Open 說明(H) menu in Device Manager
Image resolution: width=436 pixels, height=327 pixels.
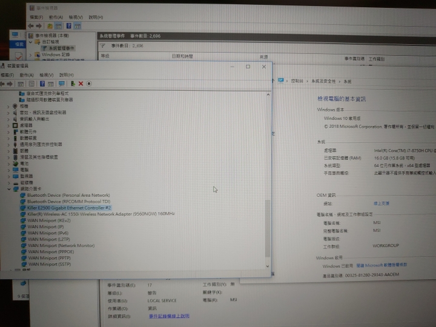[x=67, y=75]
